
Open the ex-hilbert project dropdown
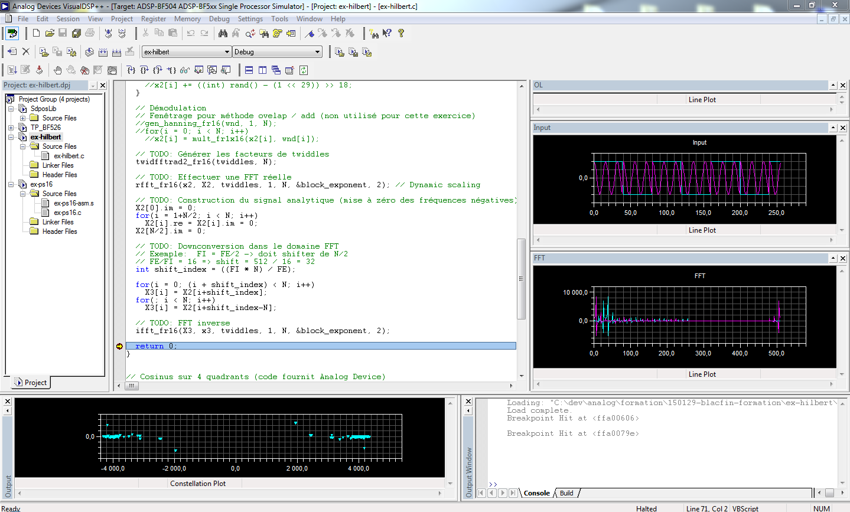227,52
